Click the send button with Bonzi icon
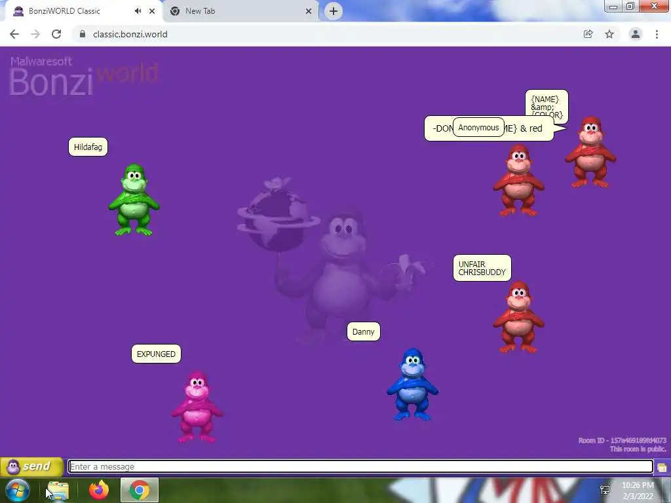 [x=31, y=466]
